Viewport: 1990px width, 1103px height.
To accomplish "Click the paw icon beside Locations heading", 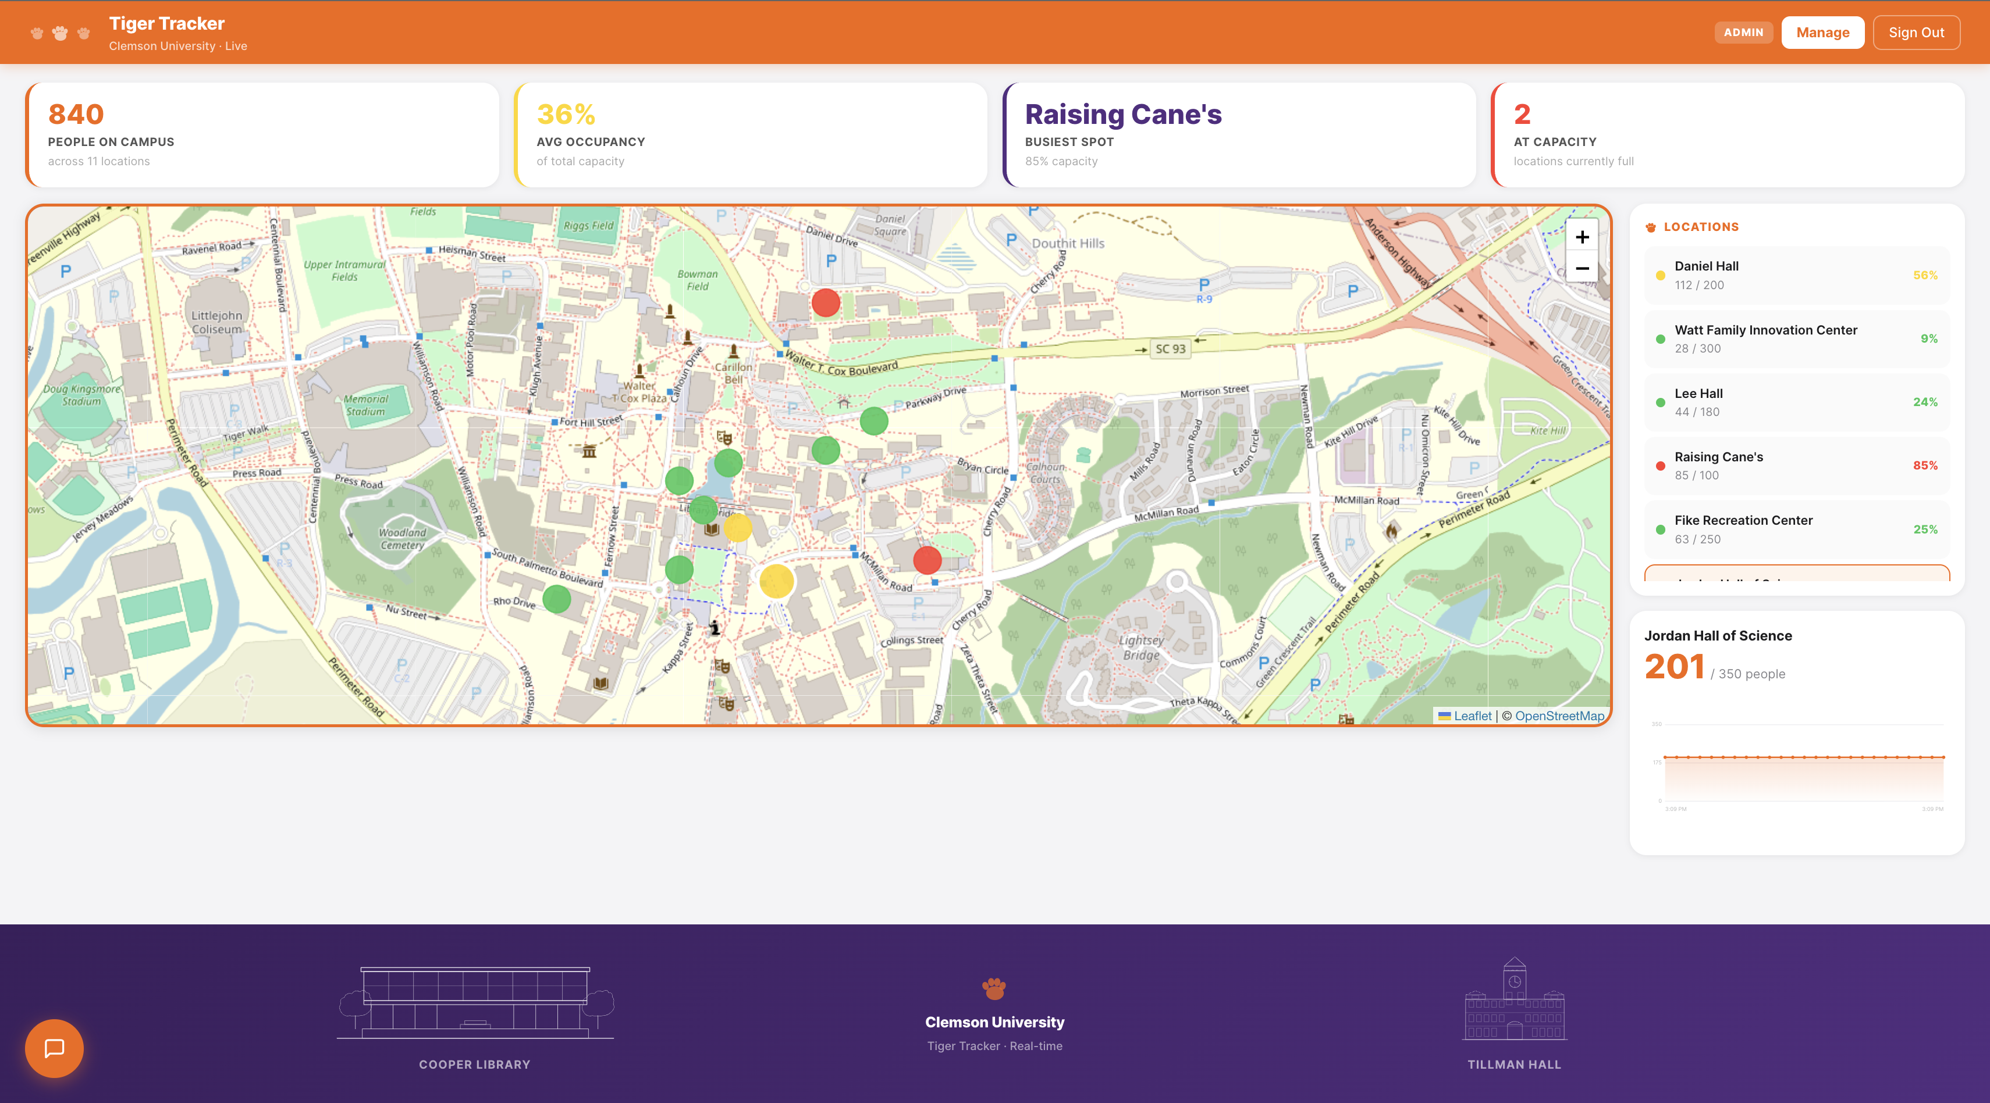I will coord(1651,227).
